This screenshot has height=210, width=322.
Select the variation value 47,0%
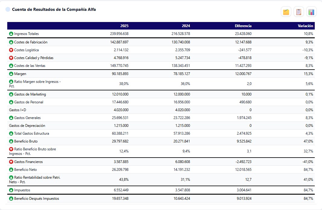(308, 141)
